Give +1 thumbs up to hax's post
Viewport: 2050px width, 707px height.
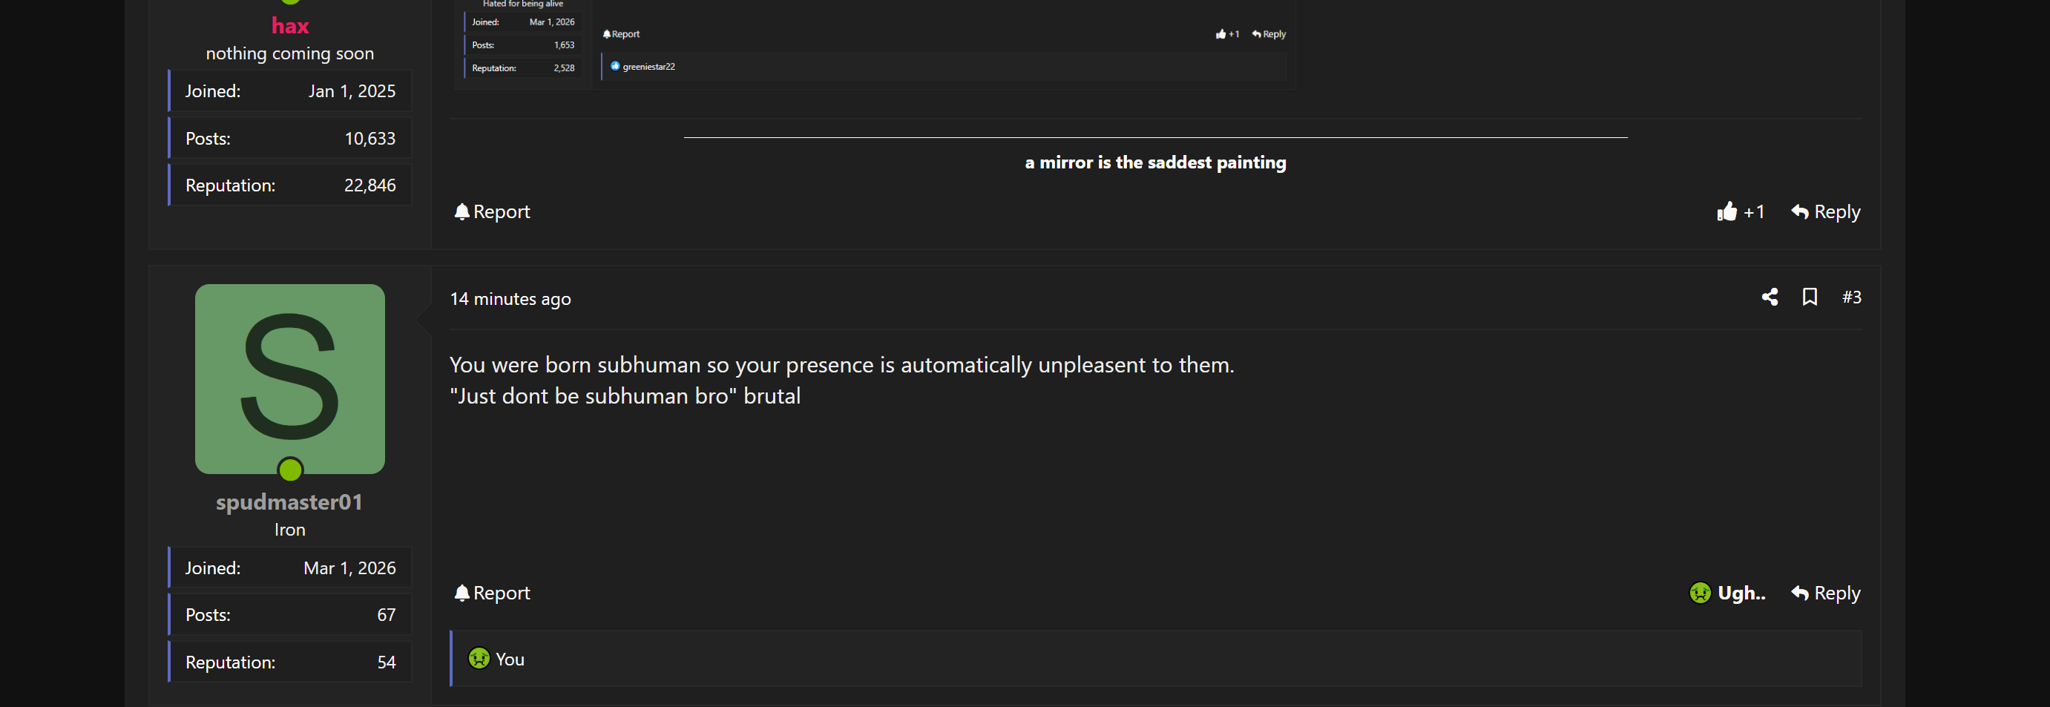(1741, 211)
